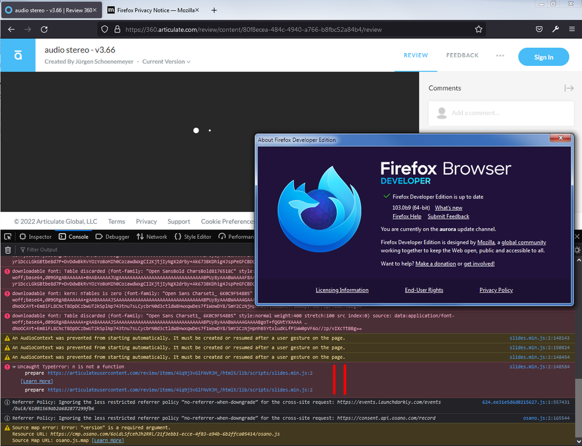582x446 pixels.
Task: Collapse the Uncaught TypeError stack trace
Action: point(14,367)
